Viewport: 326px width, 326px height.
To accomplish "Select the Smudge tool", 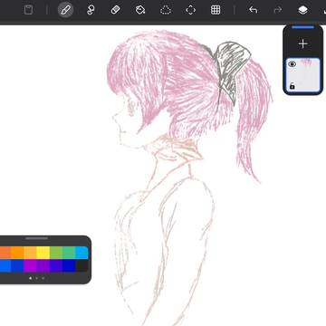I will (x=91, y=10).
